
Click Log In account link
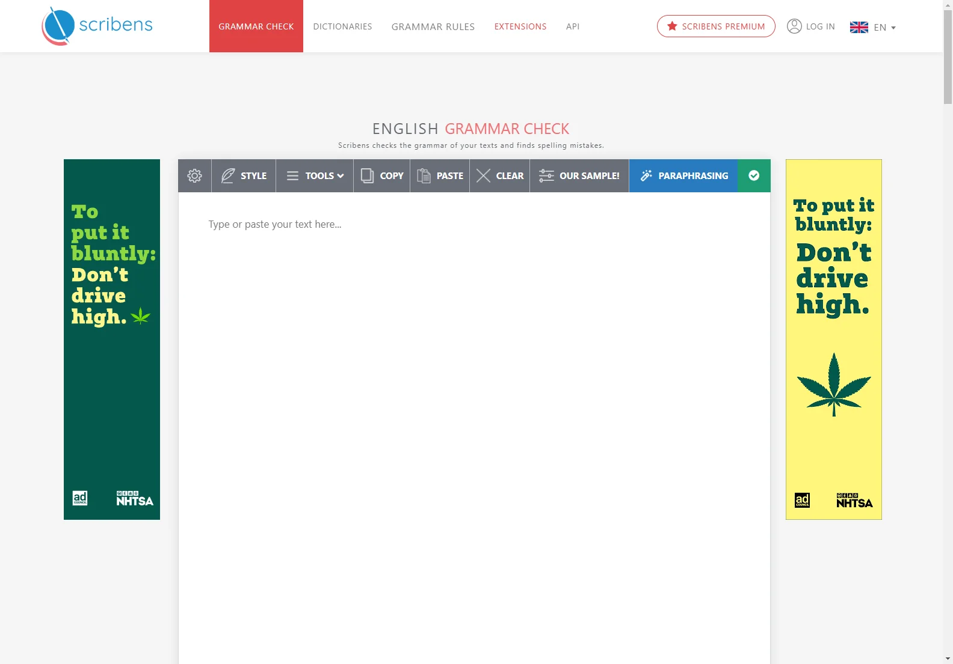tap(811, 26)
